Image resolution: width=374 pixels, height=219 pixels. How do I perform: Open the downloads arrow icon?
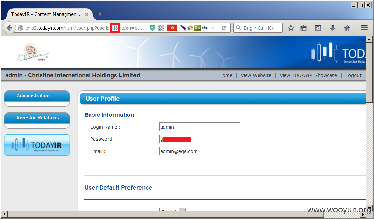click(332, 28)
